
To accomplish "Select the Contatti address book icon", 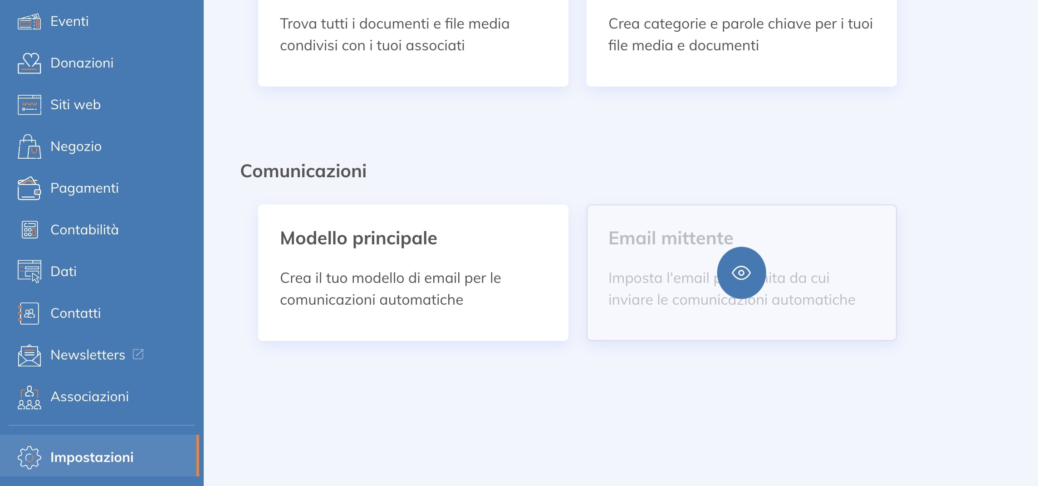I will 29,313.
